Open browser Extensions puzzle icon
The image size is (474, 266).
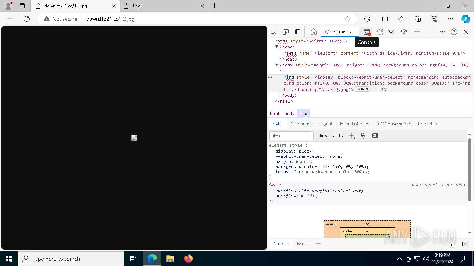coord(367,19)
